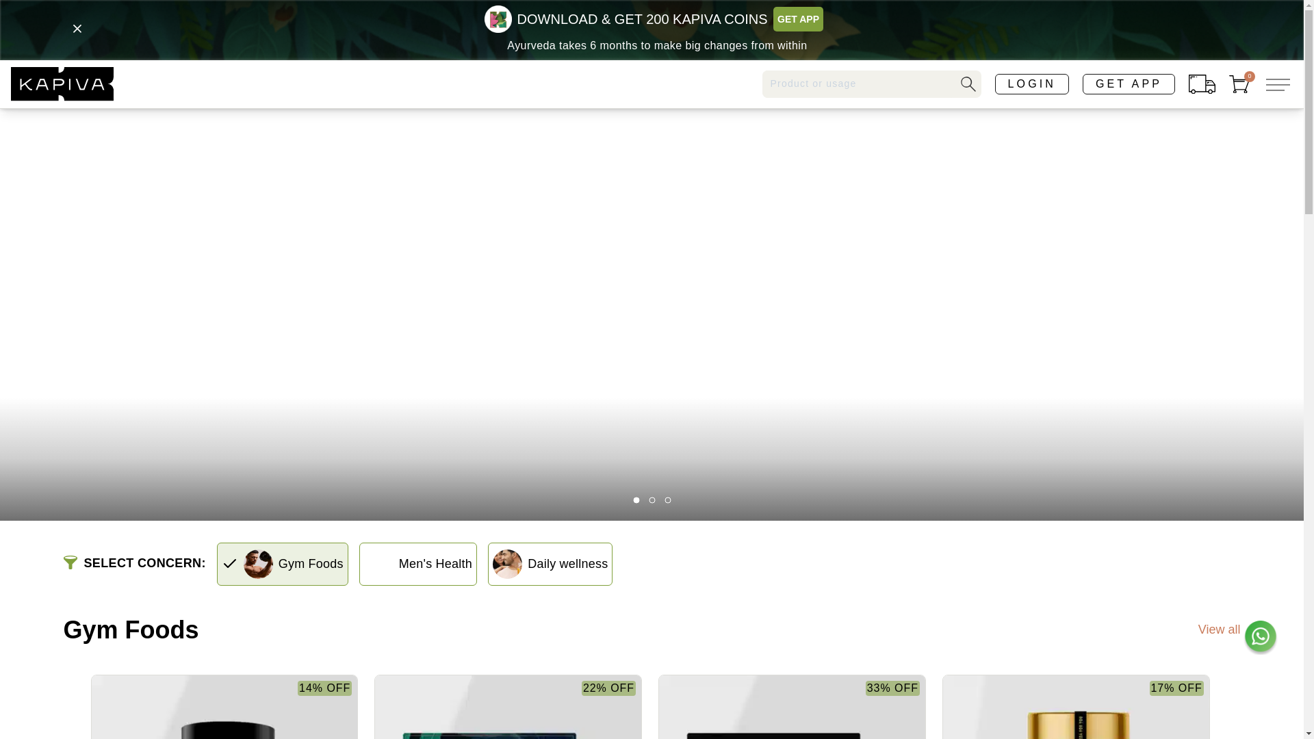
Task: Open the 33% OFF product card
Action: tap(792, 707)
